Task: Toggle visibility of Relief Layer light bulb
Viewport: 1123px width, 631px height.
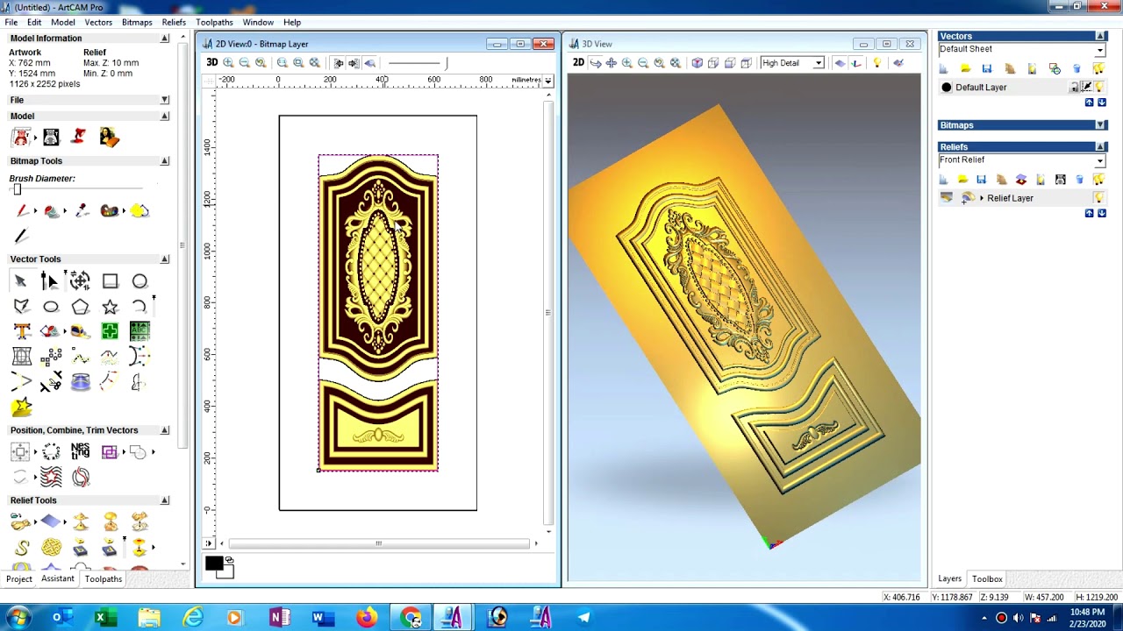Action: [1098, 198]
